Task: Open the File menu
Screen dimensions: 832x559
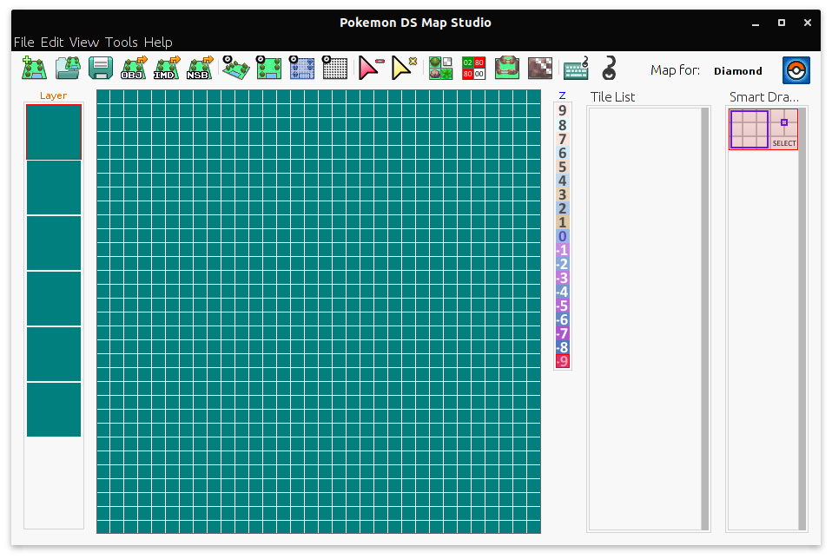Action: pyautogui.click(x=23, y=42)
